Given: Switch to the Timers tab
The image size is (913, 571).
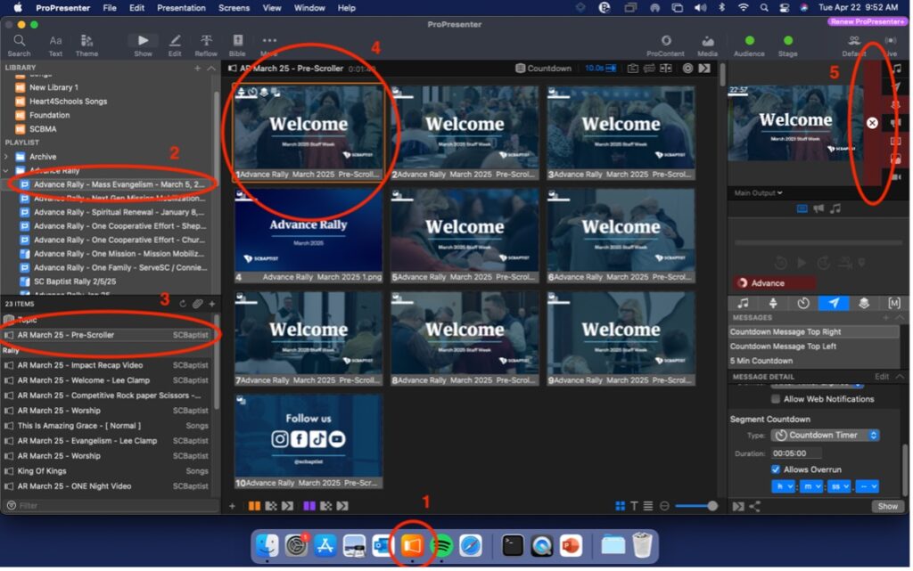Looking at the screenshot, I should (x=803, y=303).
